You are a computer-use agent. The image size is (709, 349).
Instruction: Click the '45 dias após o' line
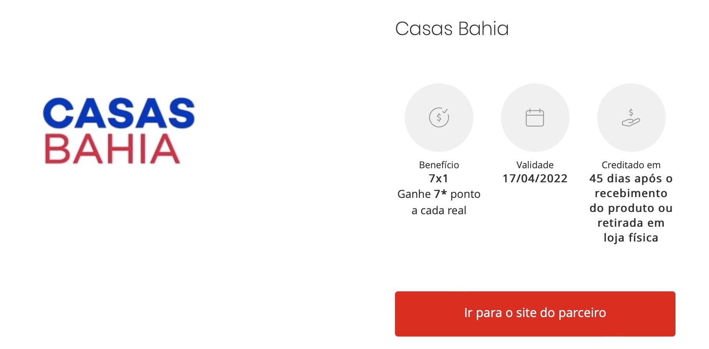(631, 178)
